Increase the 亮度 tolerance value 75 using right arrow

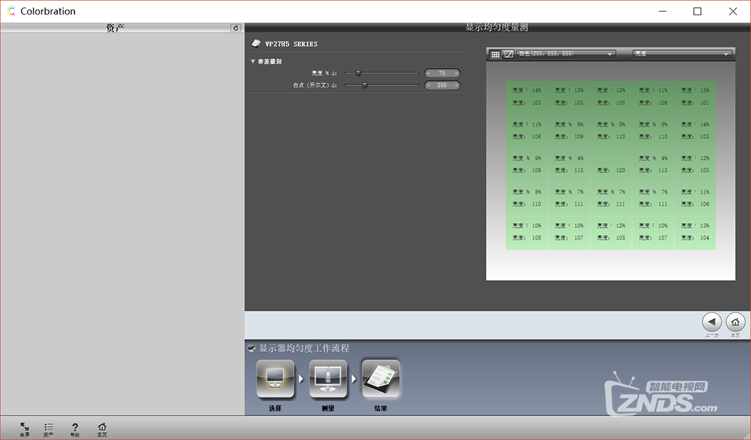pyautogui.click(x=456, y=73)
